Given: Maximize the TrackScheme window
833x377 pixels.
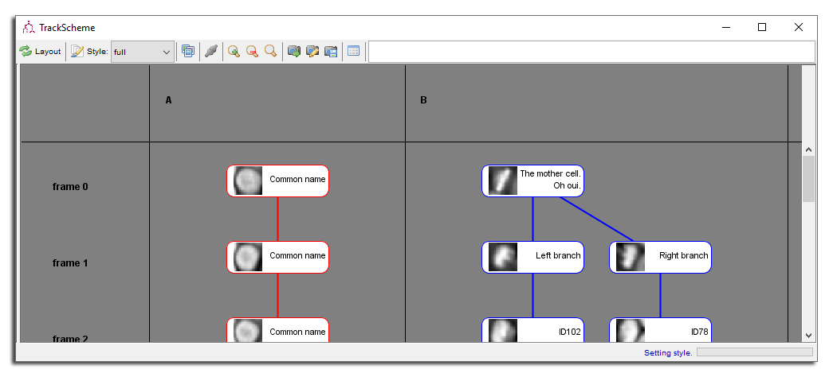Looking at the screenshot, I should [x=762, y=27].
